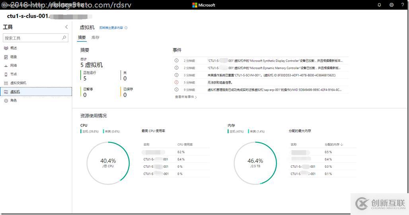
Task: Click ctu1-s-clus-001 cluster title
Action: pyautogui.click(x=28, y=16)
